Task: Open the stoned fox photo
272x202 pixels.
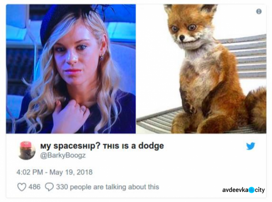Action: pos(201,69)
